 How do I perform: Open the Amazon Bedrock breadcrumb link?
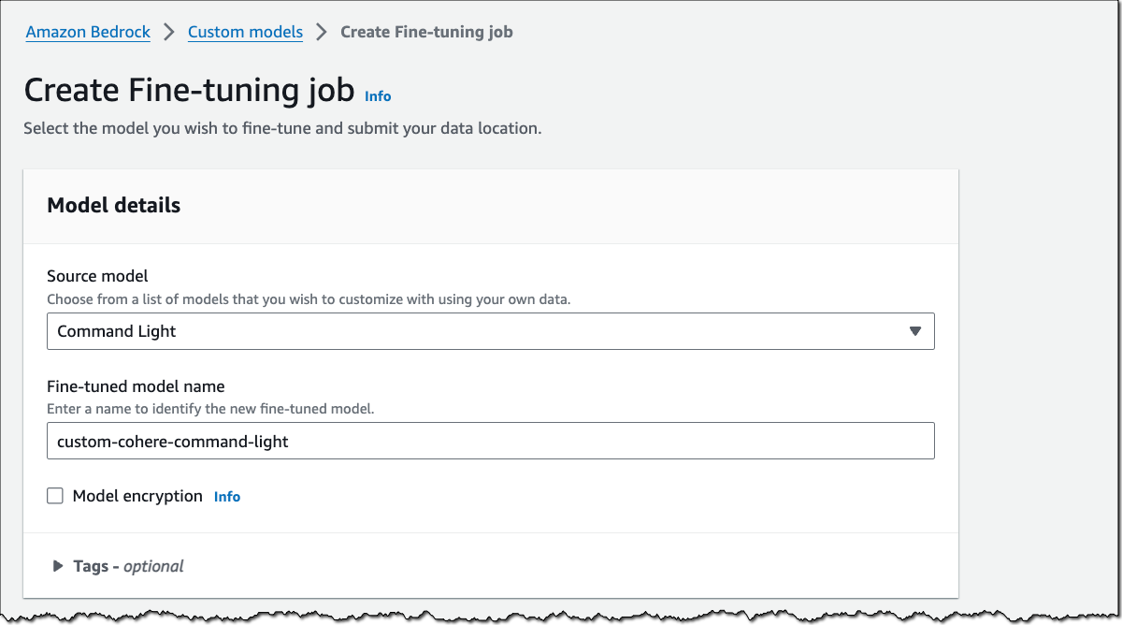pos(88,32)
